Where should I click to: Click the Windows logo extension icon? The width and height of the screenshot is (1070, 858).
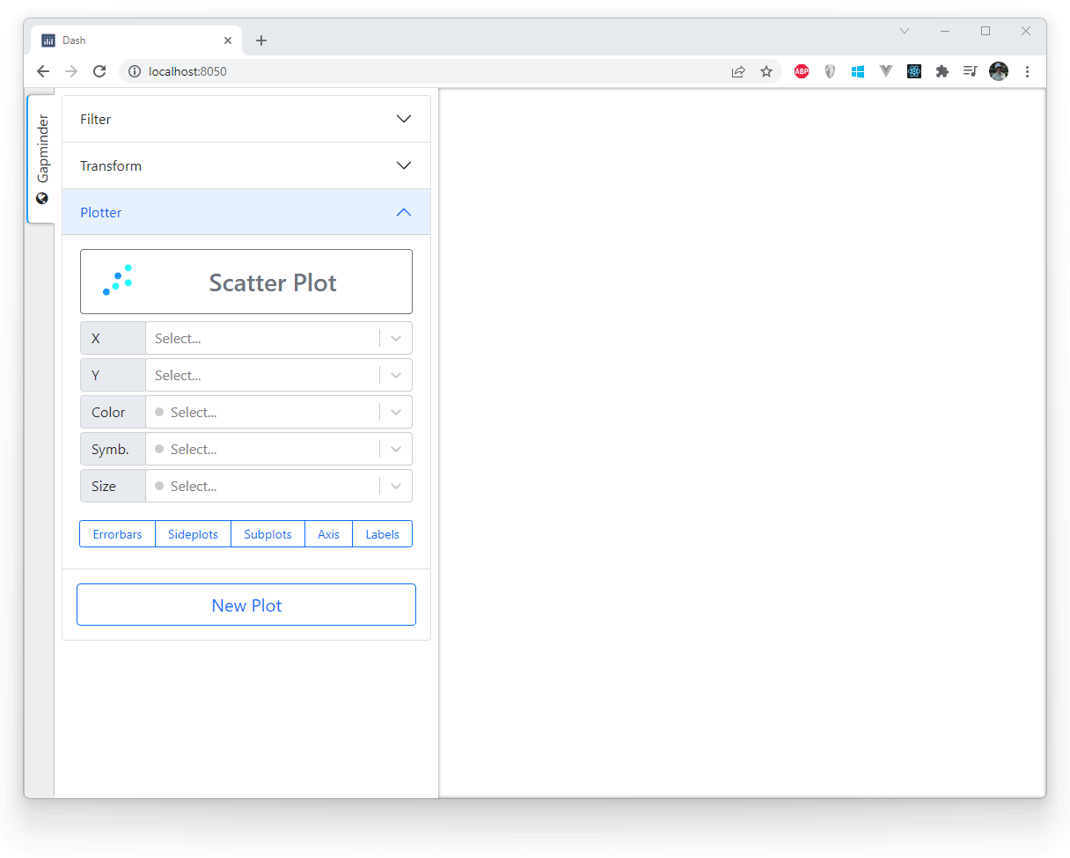[x=858, y=71]
